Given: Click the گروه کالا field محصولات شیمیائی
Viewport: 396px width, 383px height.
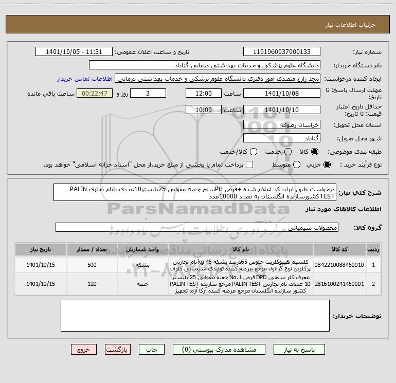Looking at the screenshot, I should (x=197, y=227).
